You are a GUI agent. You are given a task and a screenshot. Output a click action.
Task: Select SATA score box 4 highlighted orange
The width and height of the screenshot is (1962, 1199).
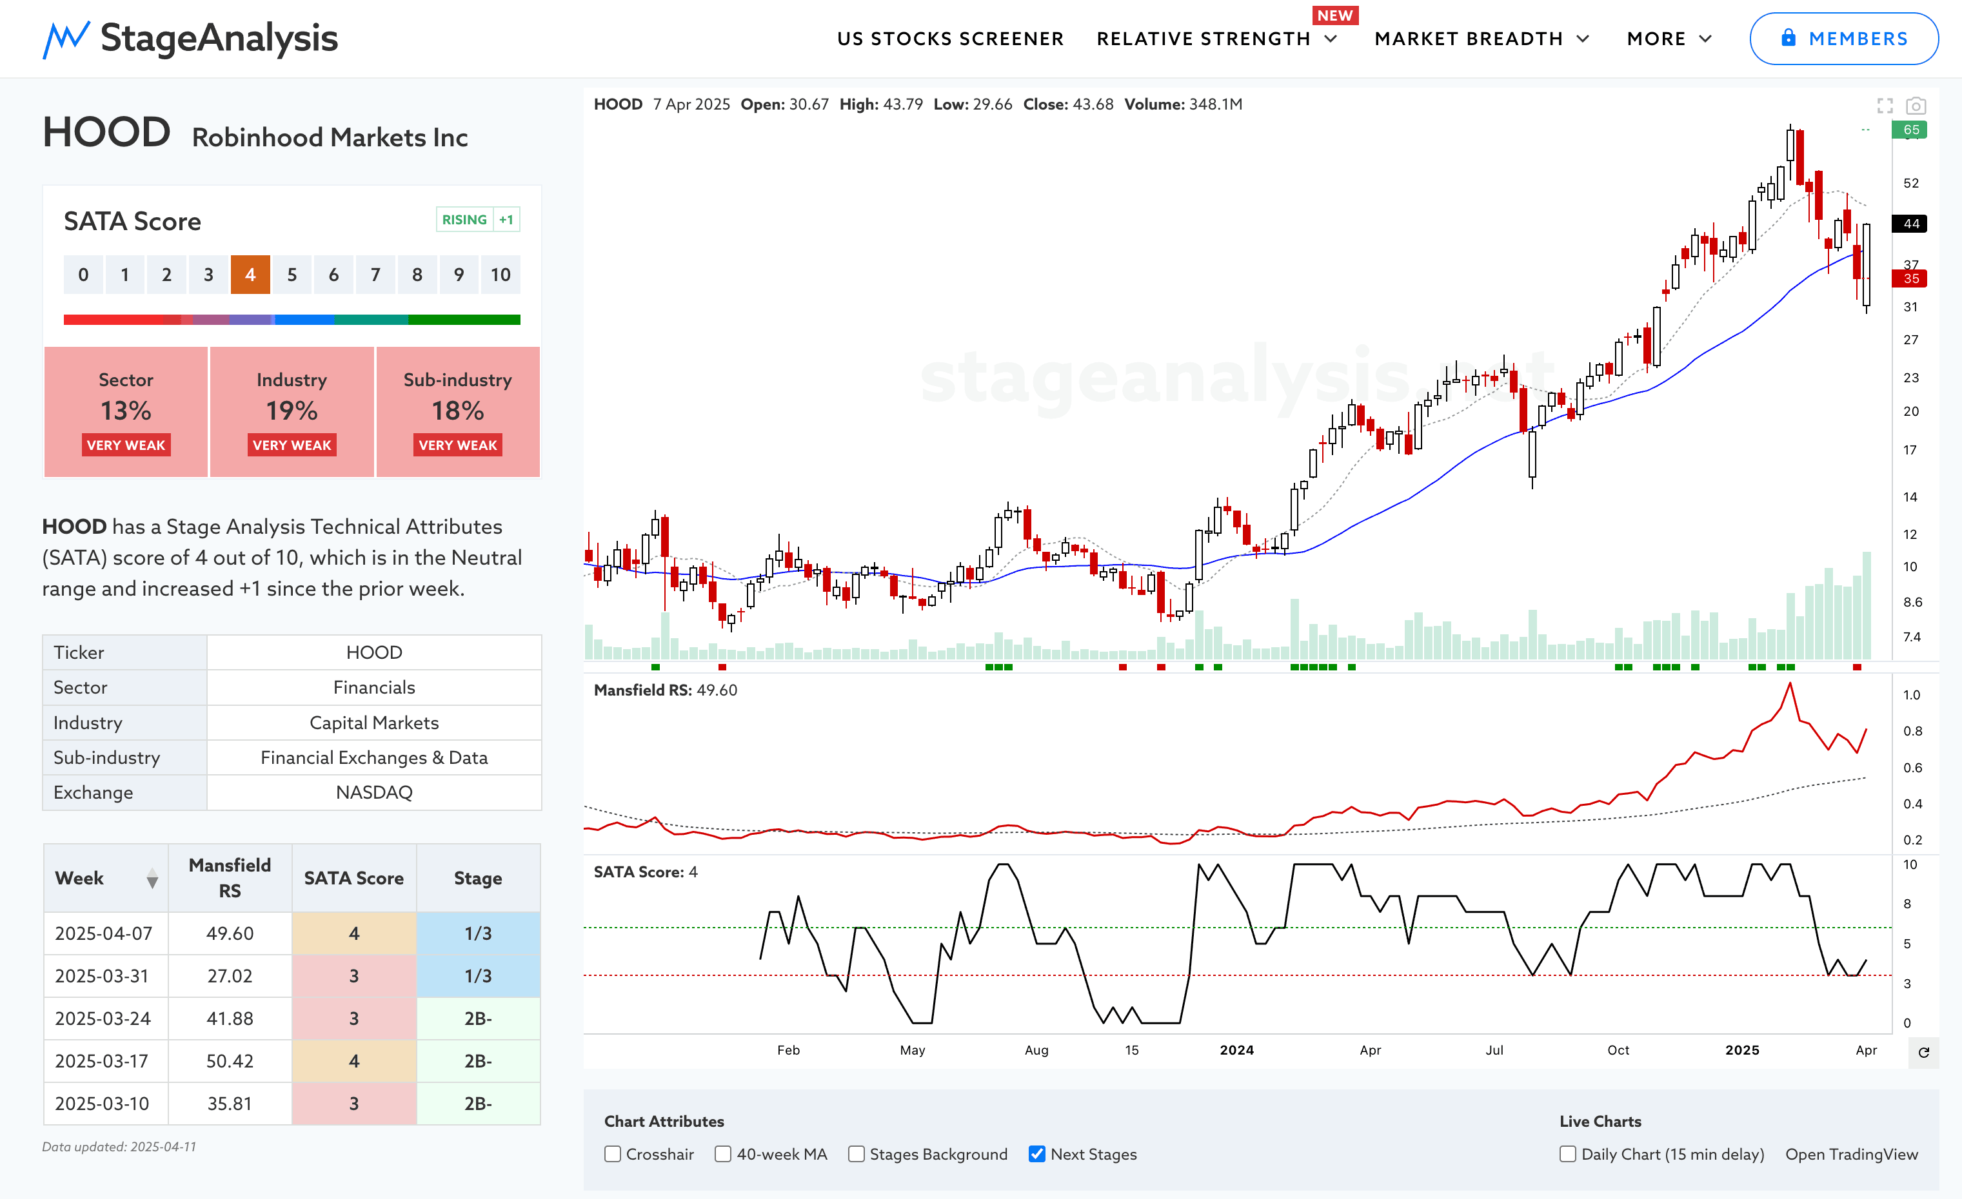click(x=250, y=275)
